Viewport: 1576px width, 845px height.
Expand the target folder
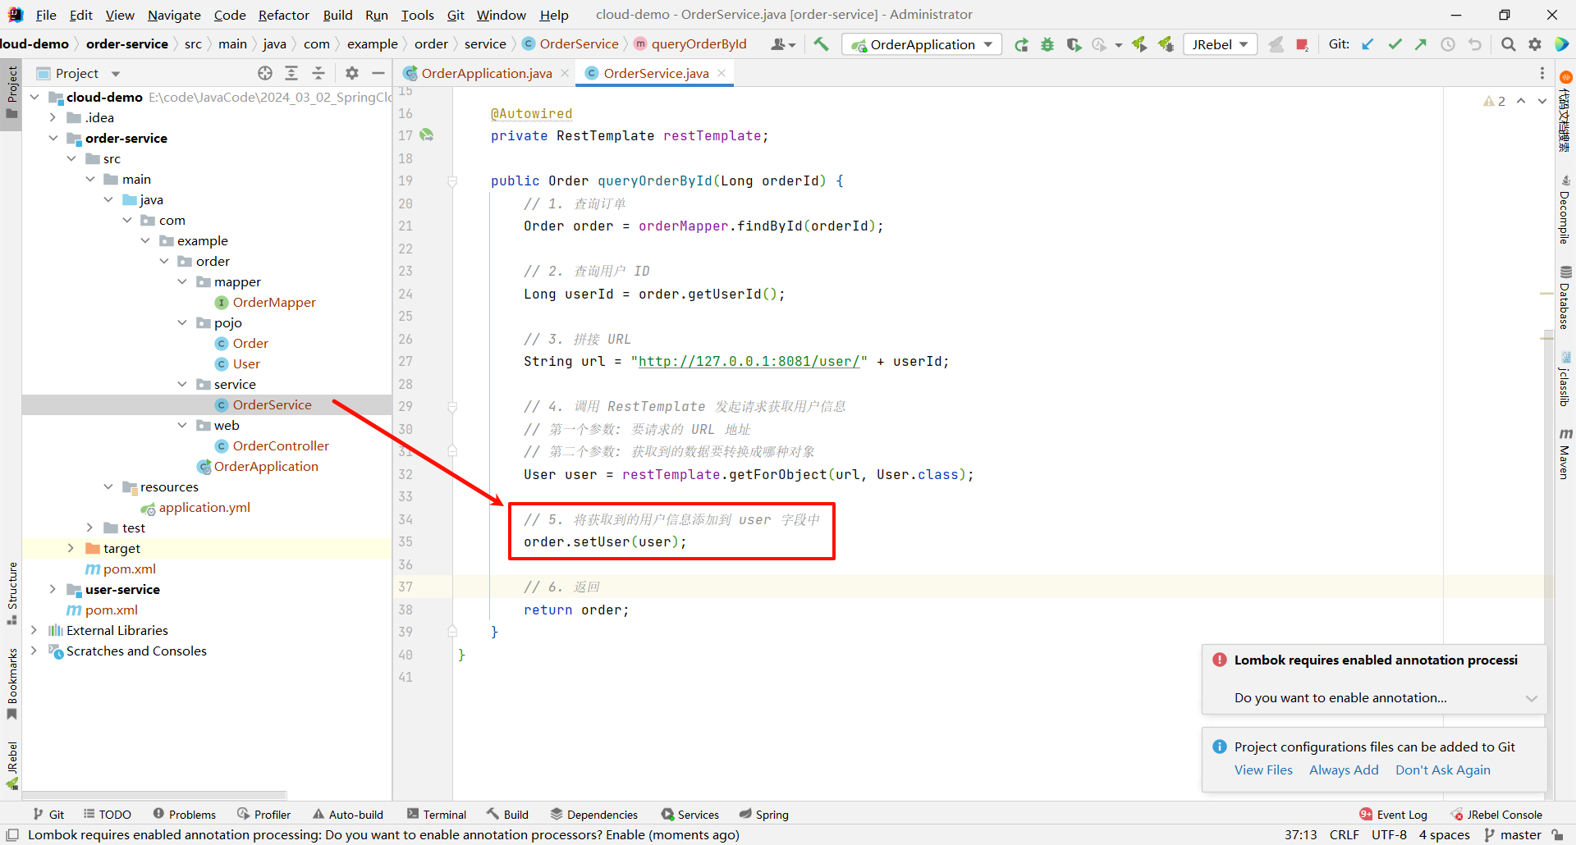point(71,548)
